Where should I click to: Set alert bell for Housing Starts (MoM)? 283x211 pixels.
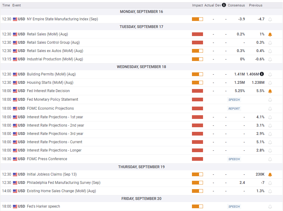[x=270, y=83]
